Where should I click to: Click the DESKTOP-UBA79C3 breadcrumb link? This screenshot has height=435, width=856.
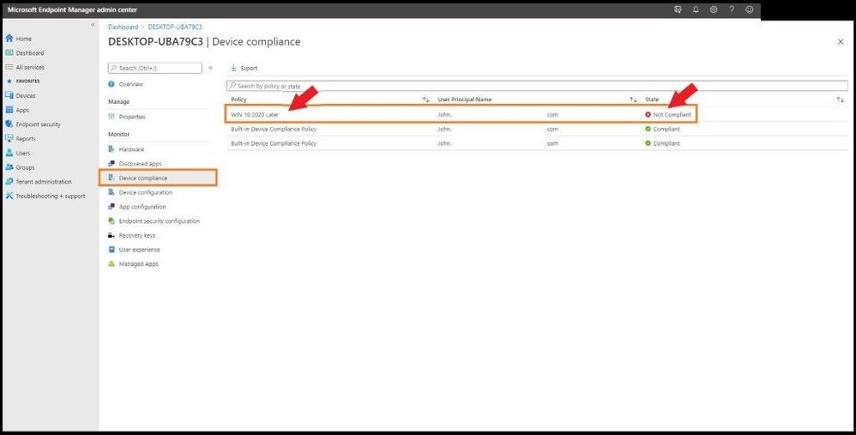pos(175,27)
